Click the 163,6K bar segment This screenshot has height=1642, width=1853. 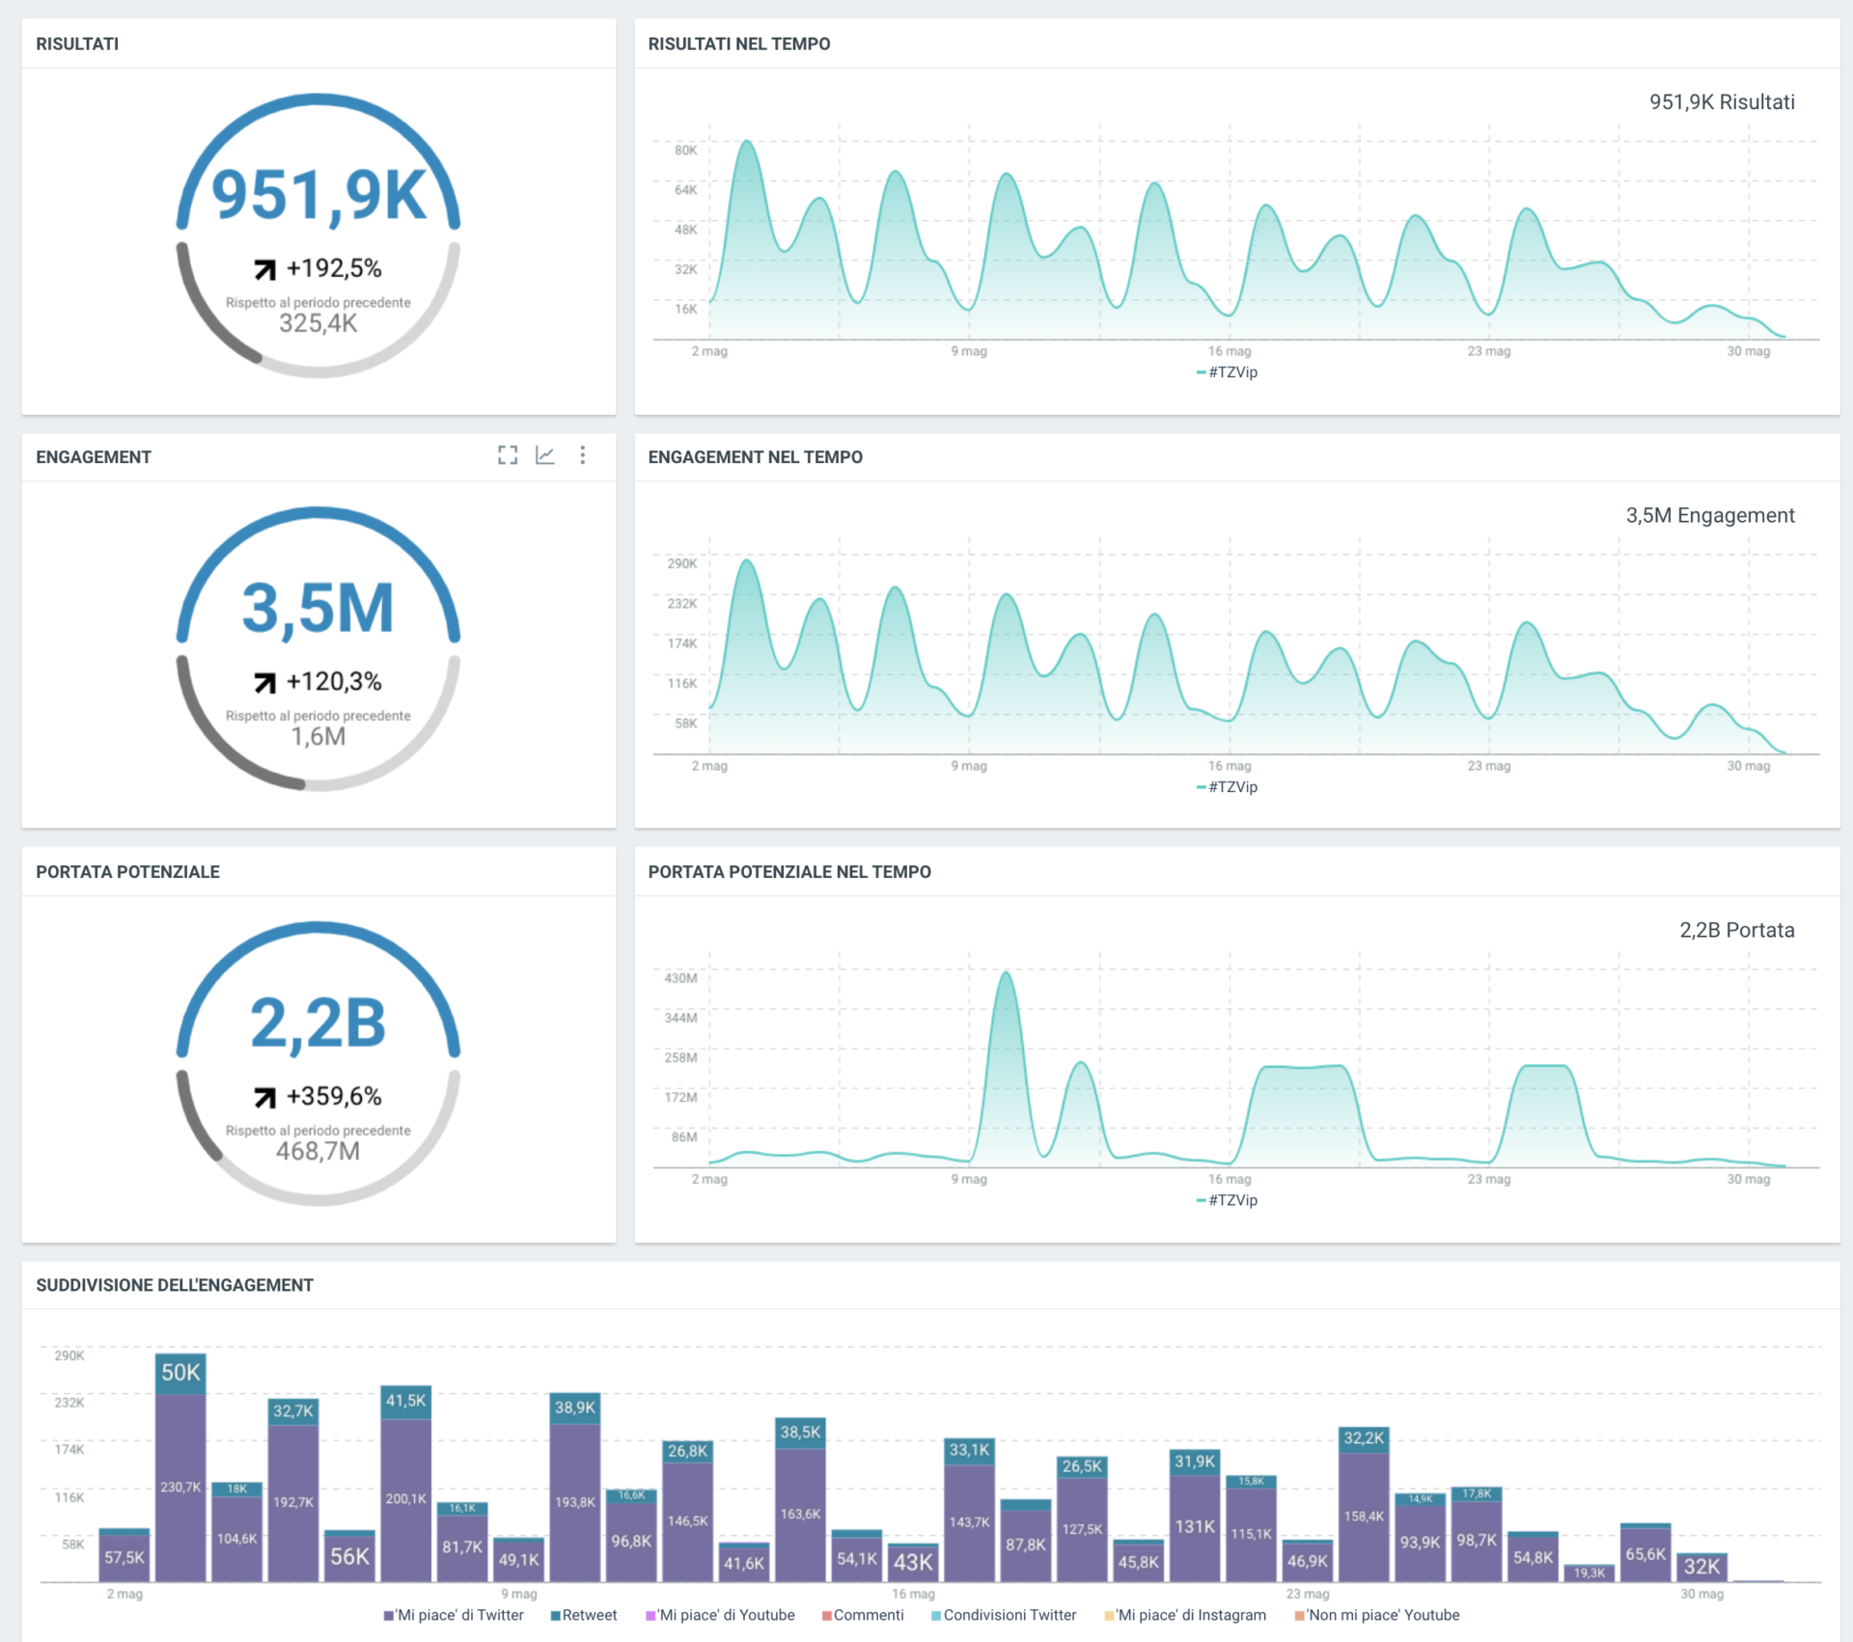point(800,1515)
